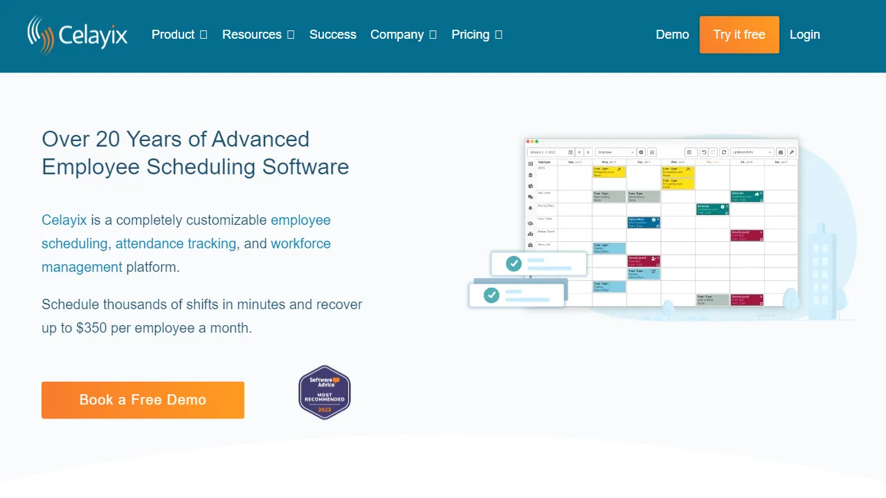Open the Success page

(x=333, y=35)
